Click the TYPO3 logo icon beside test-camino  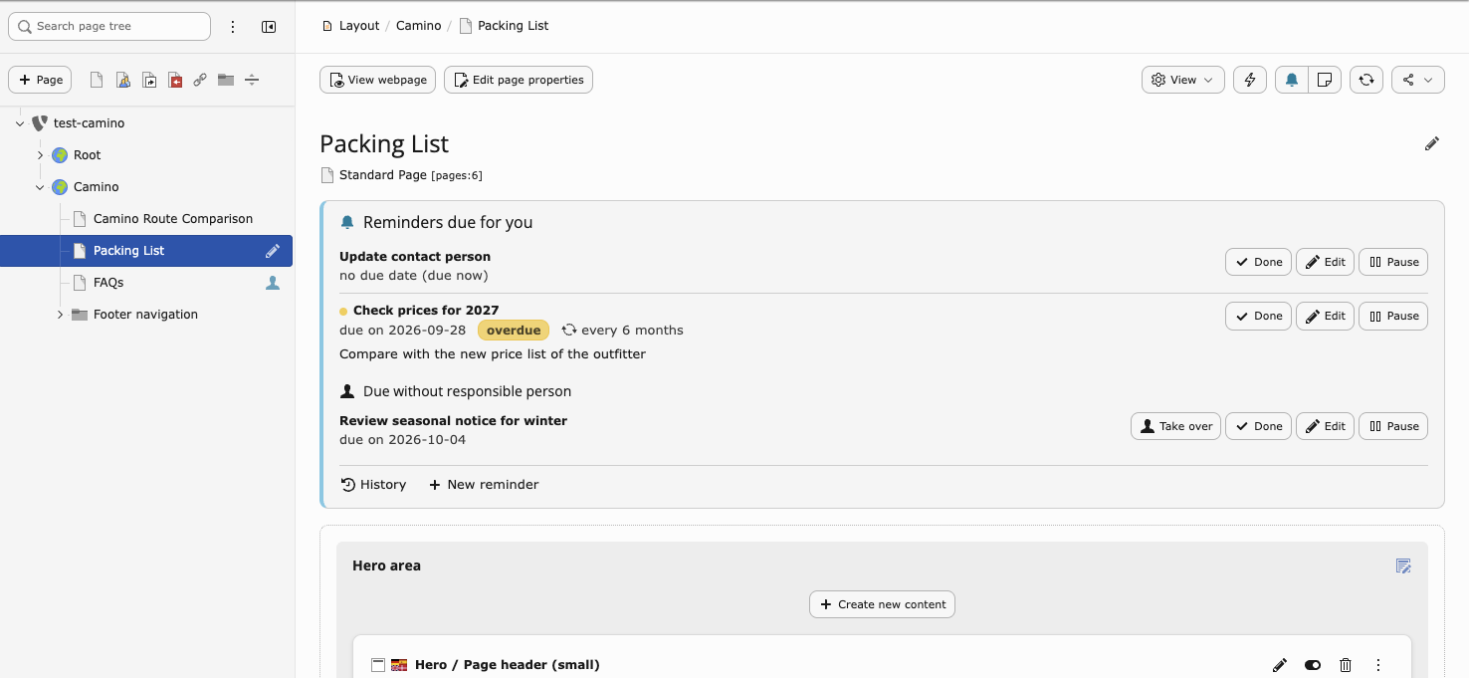point(40,123)
